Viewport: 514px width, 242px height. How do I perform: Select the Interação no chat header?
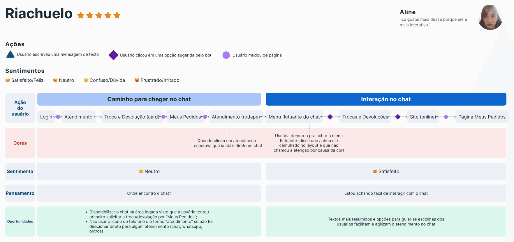tap(386, 99)
